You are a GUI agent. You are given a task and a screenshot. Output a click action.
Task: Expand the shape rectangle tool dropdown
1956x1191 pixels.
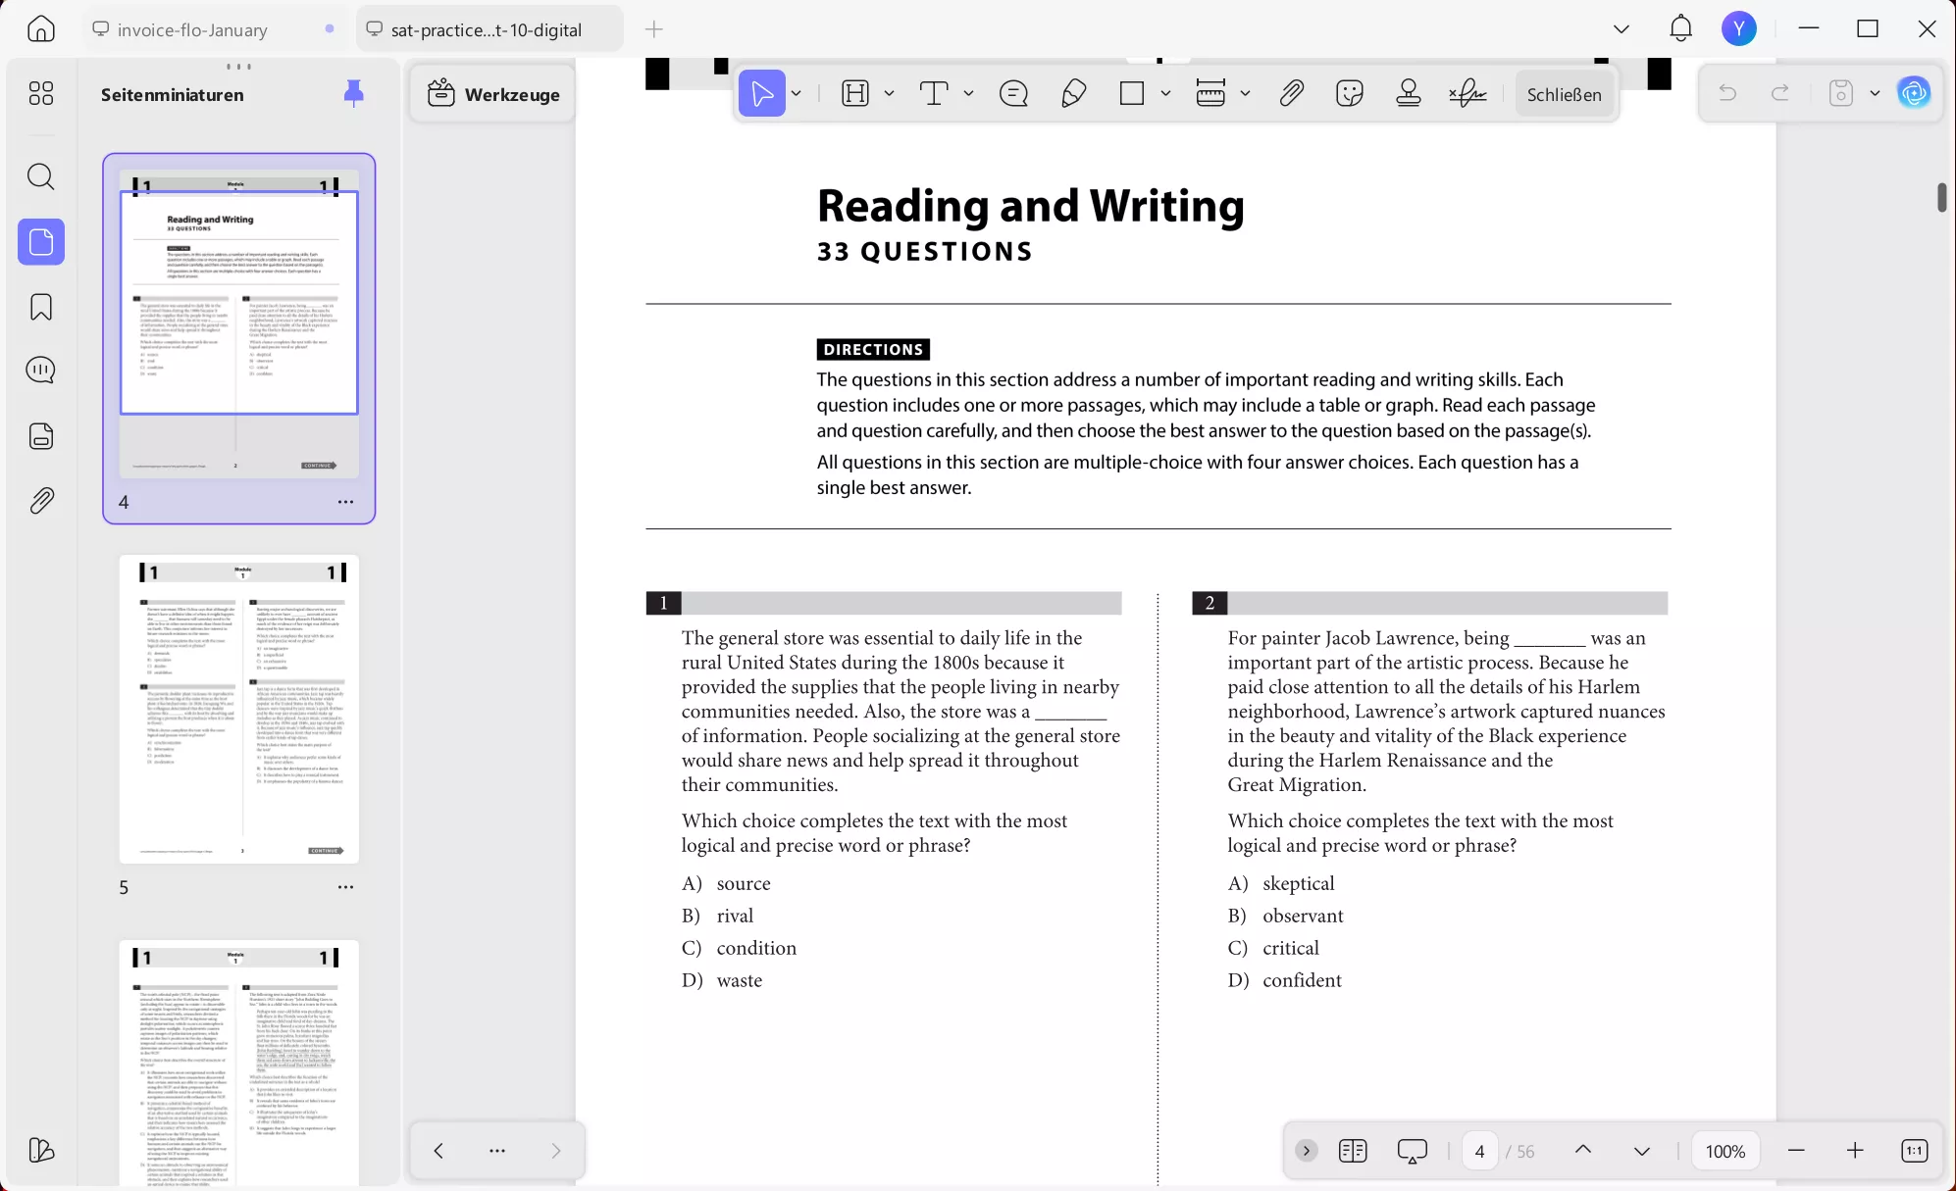(x=1165, y=94)
